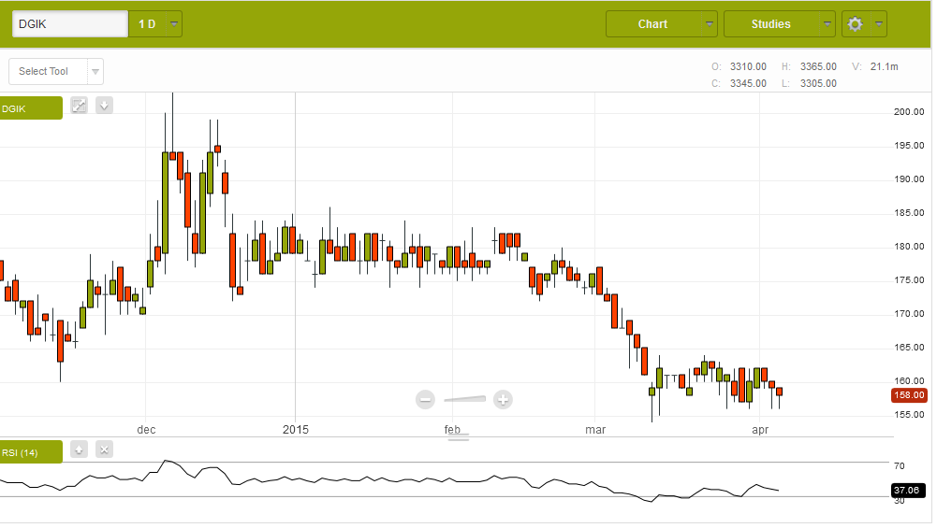
Task: Move RSI panel up with arrow icon
Action: pyautogui.click(x=80, y=450)
